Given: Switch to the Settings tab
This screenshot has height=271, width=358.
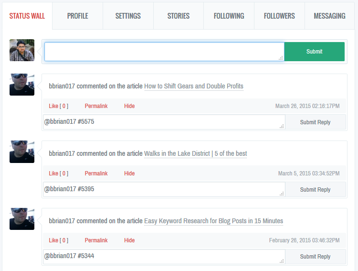Looking at the screenshot, I should 128,16.
